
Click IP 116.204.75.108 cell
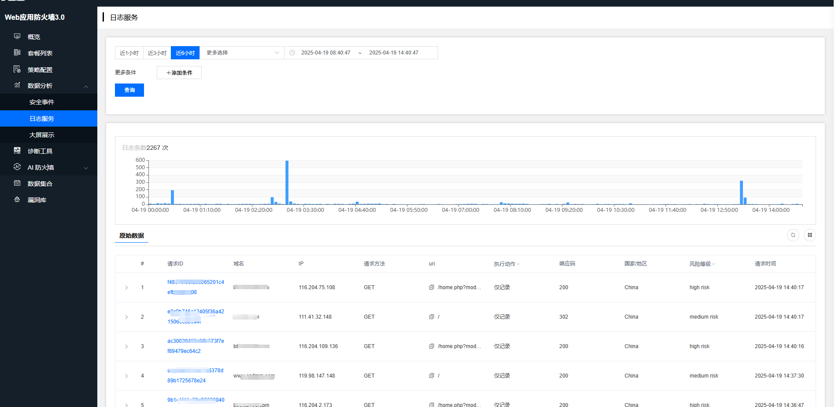click(x=317, y=287)
